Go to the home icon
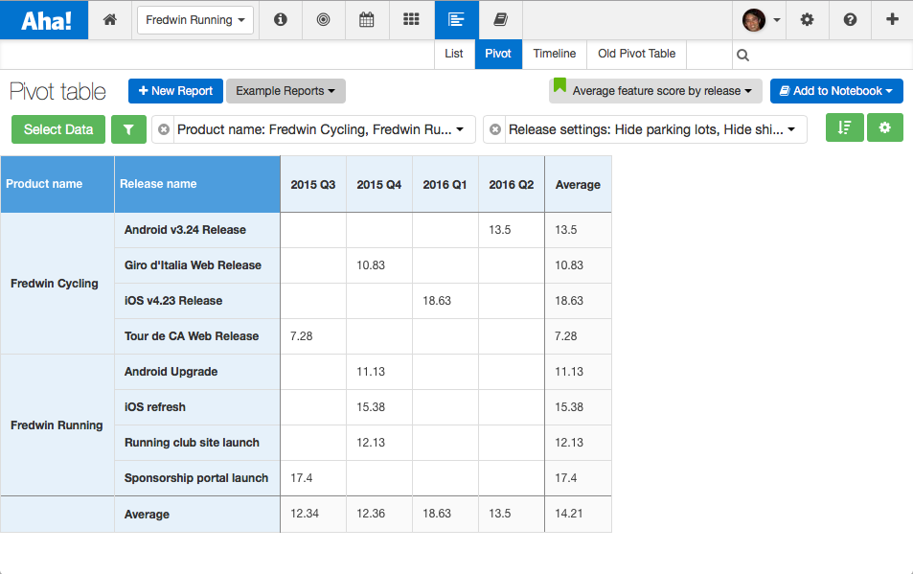 coord(110,20)
